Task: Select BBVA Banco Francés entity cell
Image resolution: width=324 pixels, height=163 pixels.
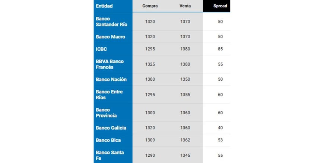Action: coord(109,64)
